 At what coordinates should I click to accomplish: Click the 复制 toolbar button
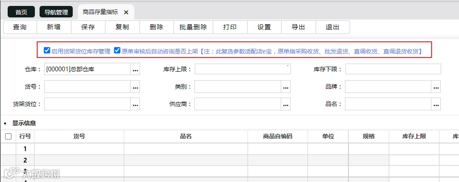point(122,27)
